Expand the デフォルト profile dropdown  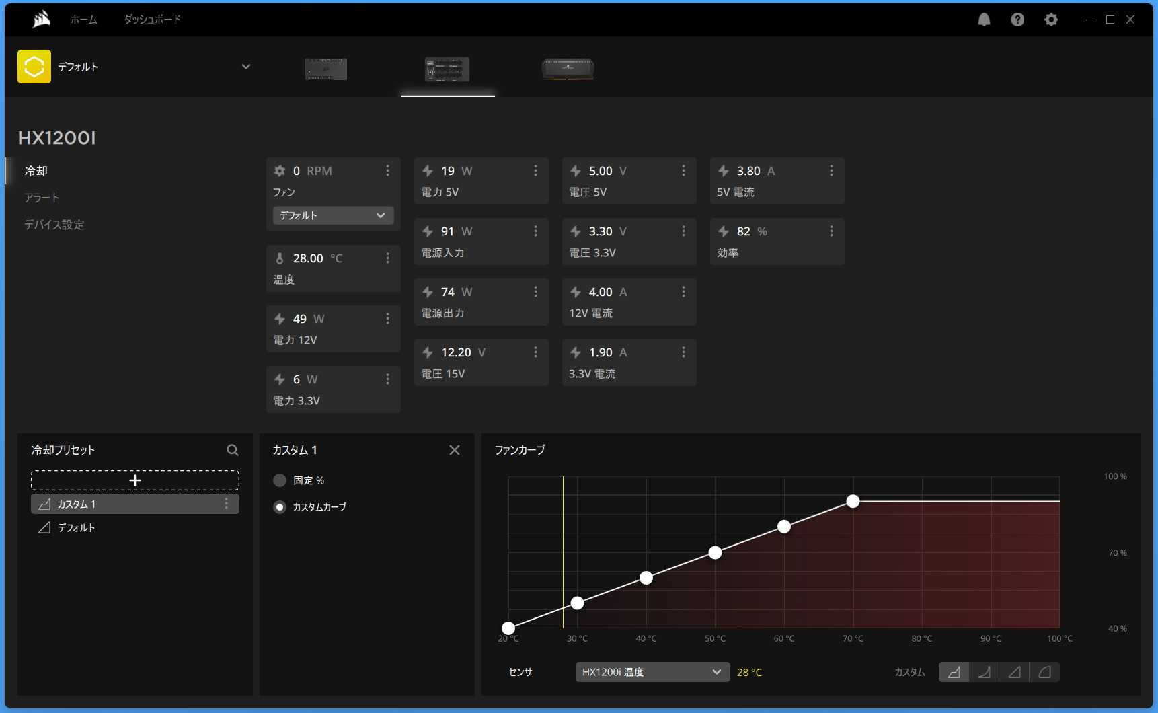(246, 67)
